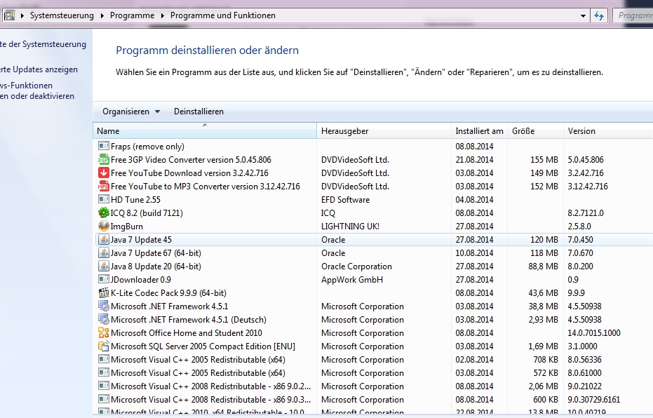The width and height of the screenshot is (653, 418).
Task: Click the Microsoft .NET Framework 4.5.1 icon
Action: point(103,306)
